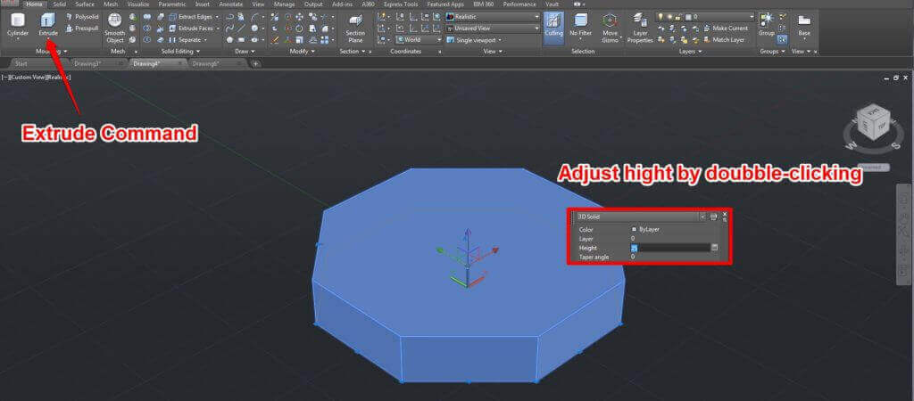Toggle the layer 0 freeze sun icon
The width and height of the screenshot is (914, 401).
point(669,17)
